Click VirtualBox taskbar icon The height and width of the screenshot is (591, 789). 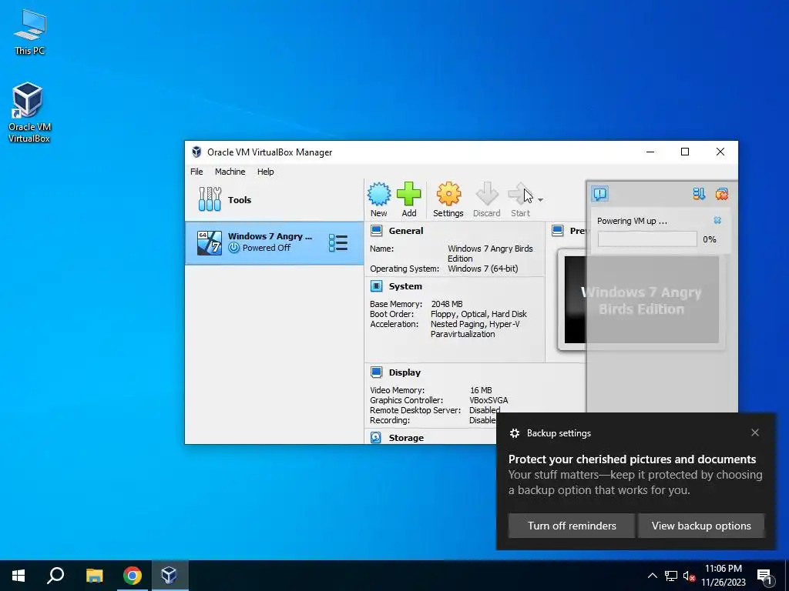point(169,576)
